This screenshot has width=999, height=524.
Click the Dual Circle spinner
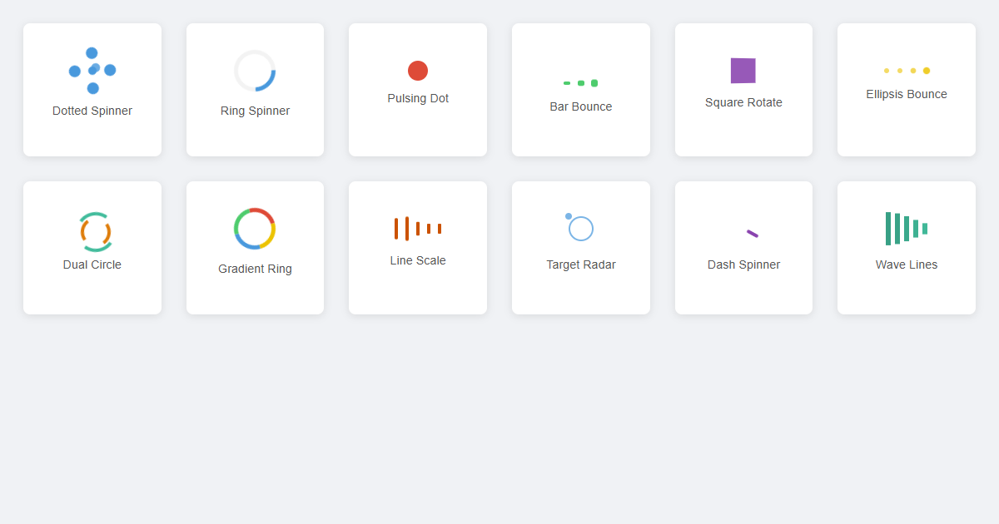point(92,228)
